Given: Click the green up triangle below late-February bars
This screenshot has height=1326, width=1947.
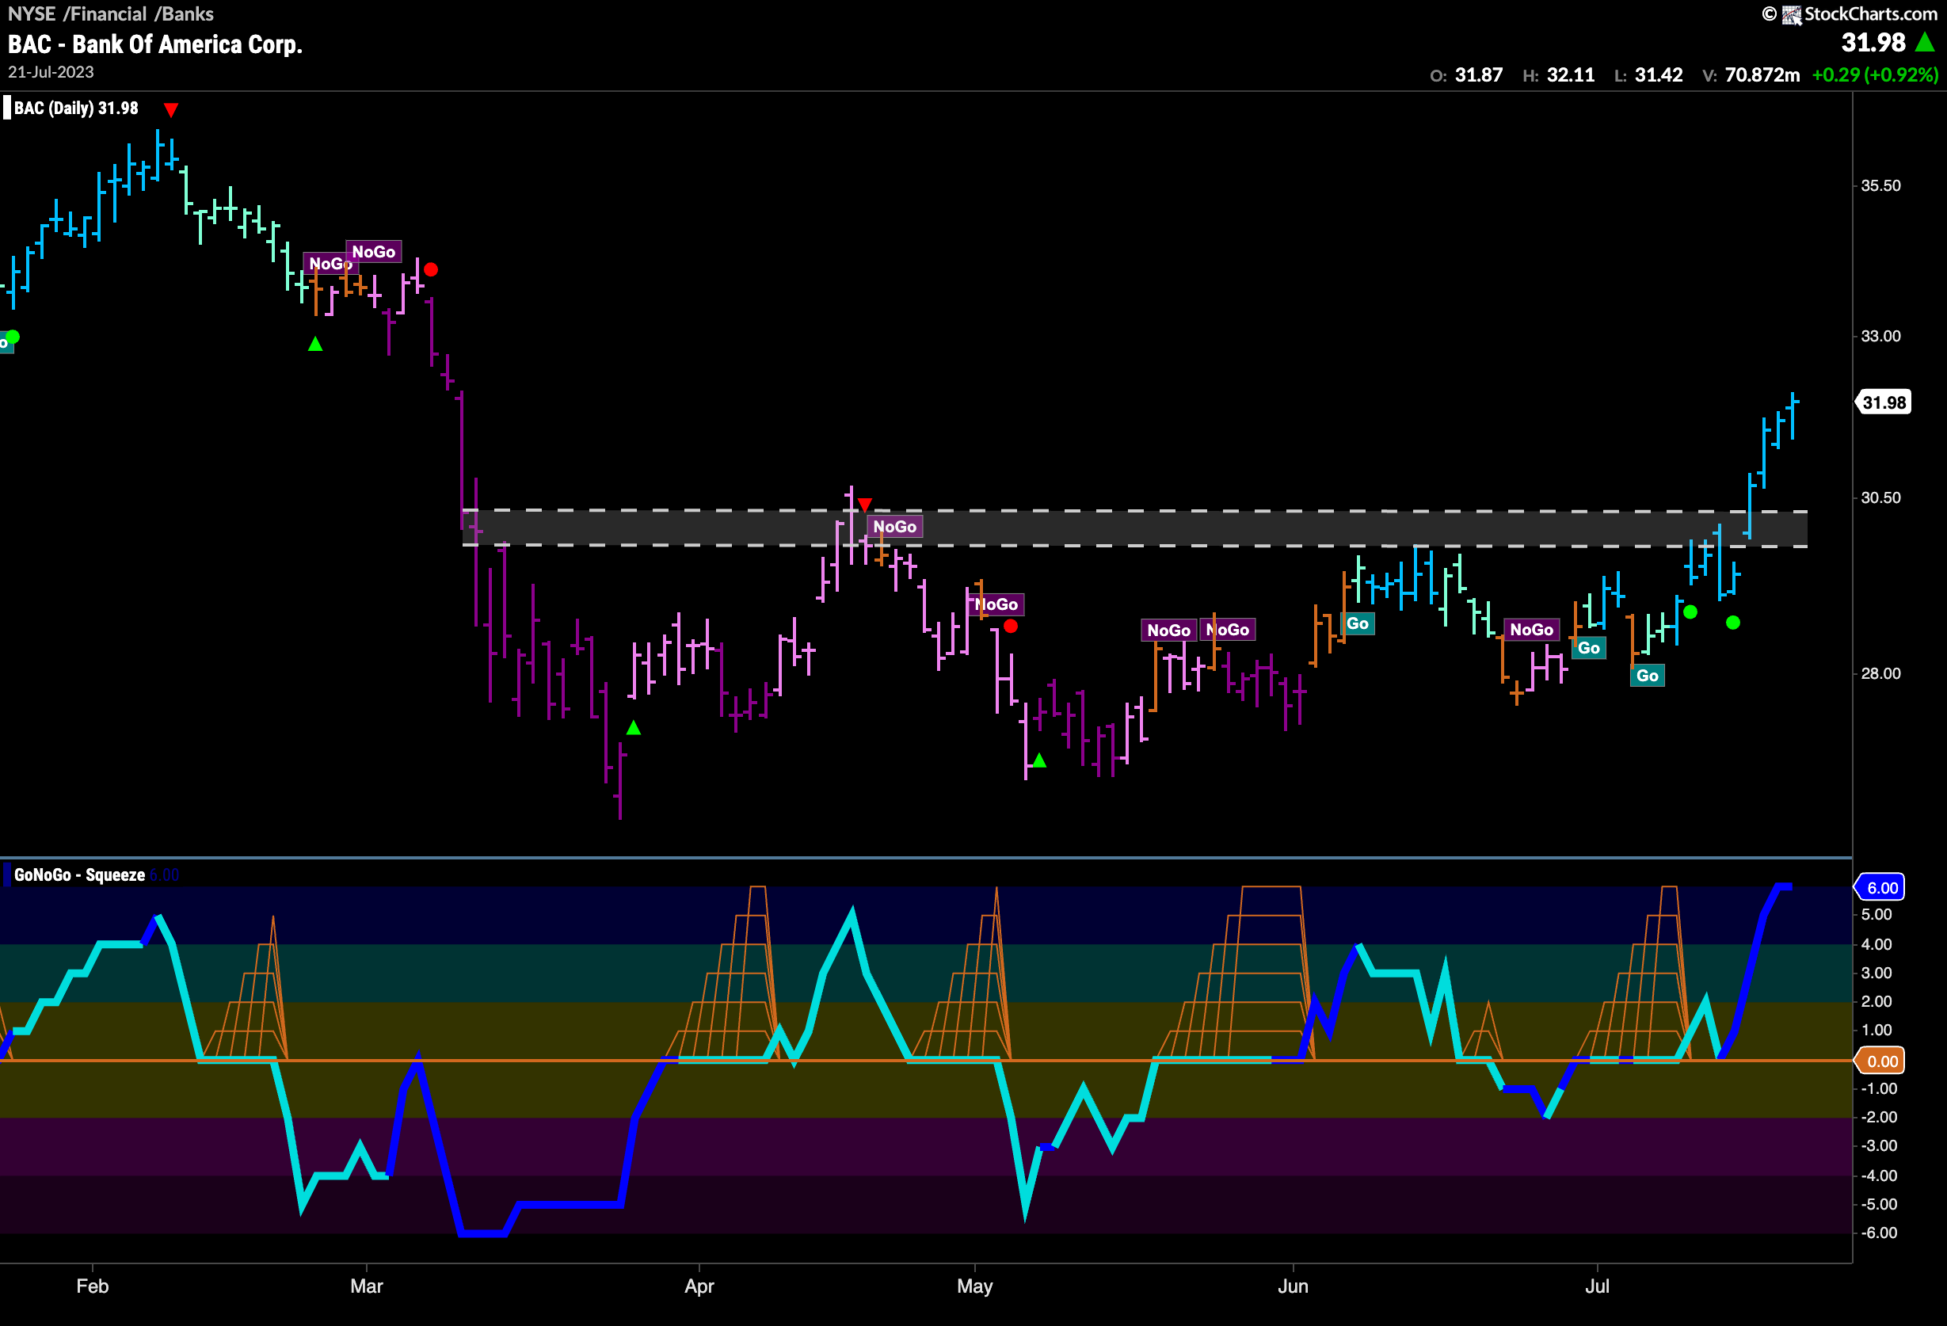Looking at the screenshot, I should pos(315,344).
